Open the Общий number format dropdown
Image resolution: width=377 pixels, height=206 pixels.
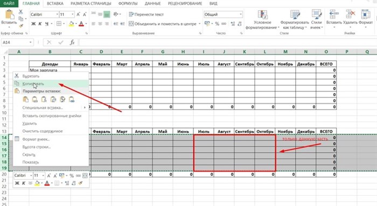click(x=241, y=15)
